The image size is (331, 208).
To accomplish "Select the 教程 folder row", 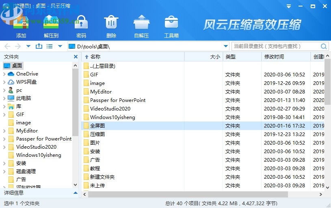I will click(203, 168).
